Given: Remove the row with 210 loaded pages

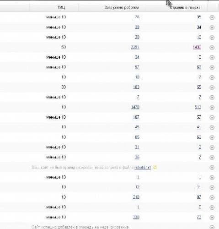Looking at the screenshot, I should (212, 197).
